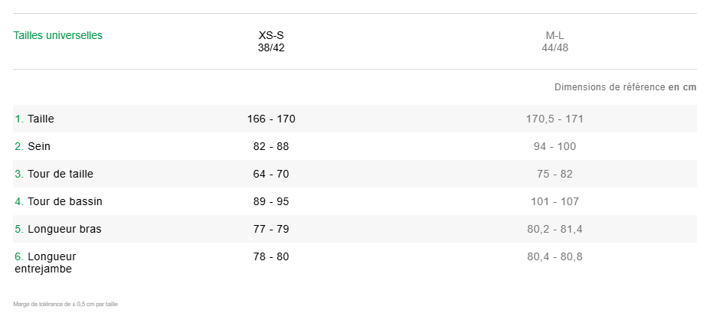Click the Taille row label
The height and width of the screenshot is (323, 713).
click(41, 119)
